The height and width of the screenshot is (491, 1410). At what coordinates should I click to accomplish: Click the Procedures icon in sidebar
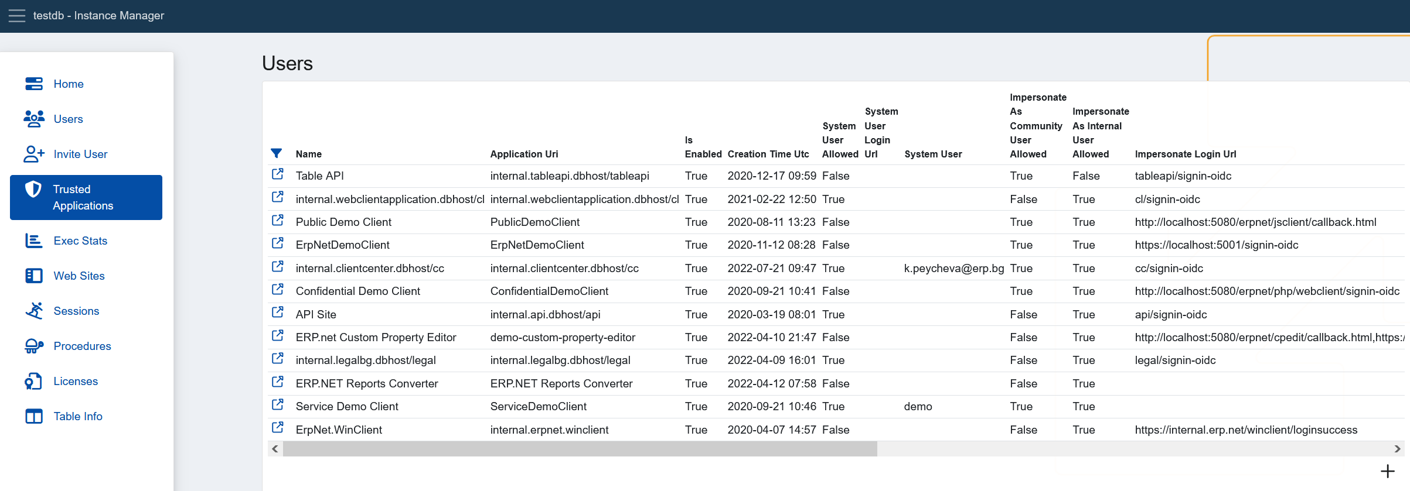[x=34, y=346]
